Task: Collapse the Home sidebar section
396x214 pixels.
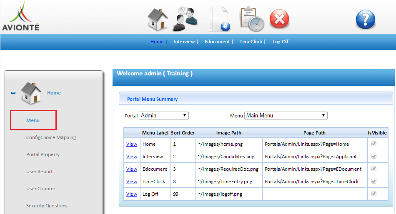Action: tap(13, 93)
